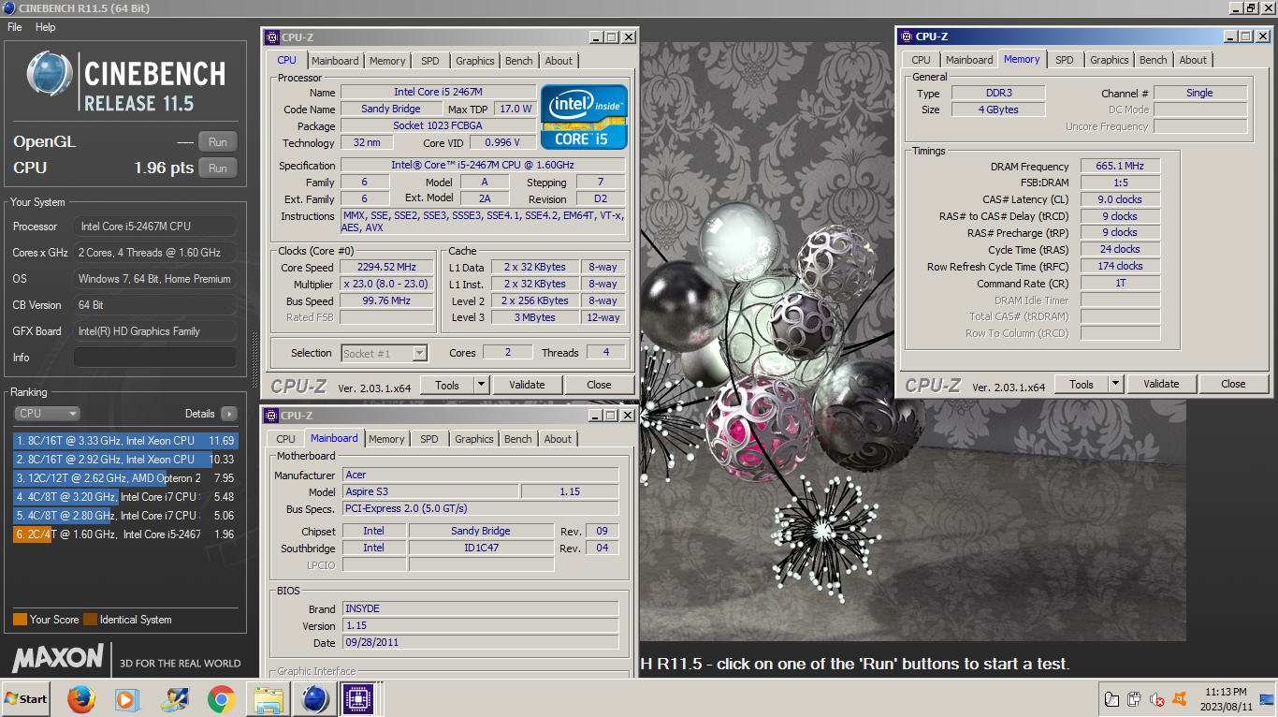Click the orange Your Score legend swatch
The height and width of the screenshot is (717, 1278).
(20, 620)
